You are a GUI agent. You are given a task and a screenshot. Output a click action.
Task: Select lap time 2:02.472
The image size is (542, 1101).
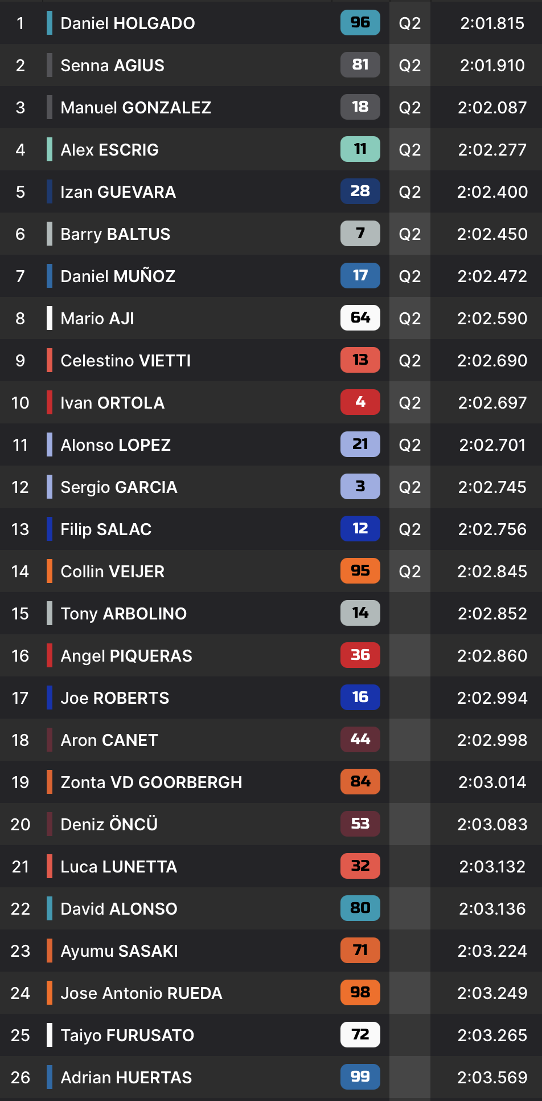click(x=492, y=276)
